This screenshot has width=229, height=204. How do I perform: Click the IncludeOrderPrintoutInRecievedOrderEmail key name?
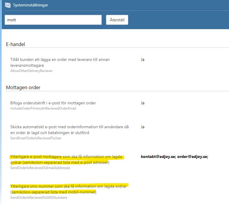[43, 108]
